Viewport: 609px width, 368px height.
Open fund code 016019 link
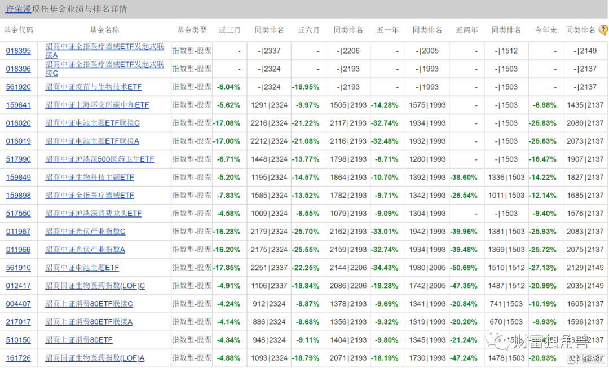click(18, 141)
